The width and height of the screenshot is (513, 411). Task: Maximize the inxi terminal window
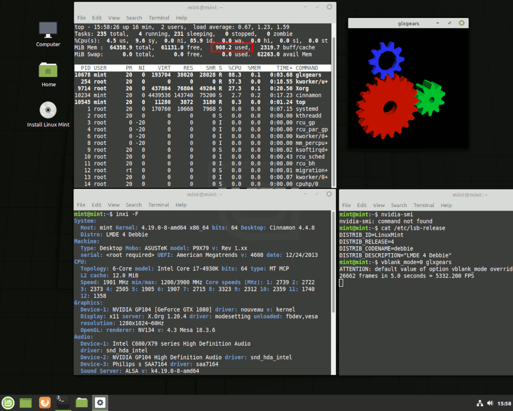317,194
